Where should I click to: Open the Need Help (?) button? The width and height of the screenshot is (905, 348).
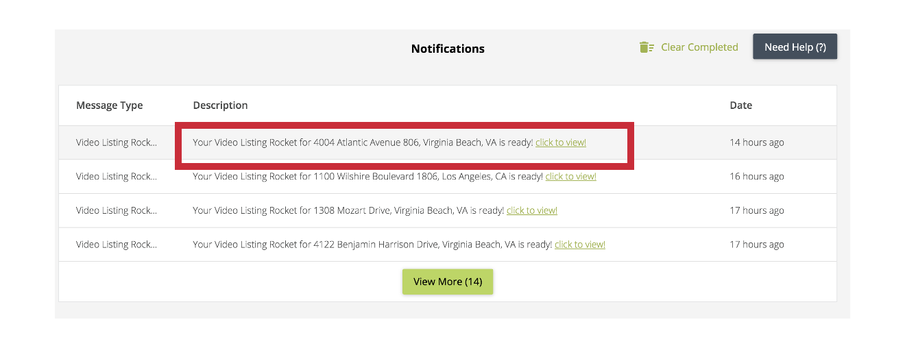click(795, 47)
